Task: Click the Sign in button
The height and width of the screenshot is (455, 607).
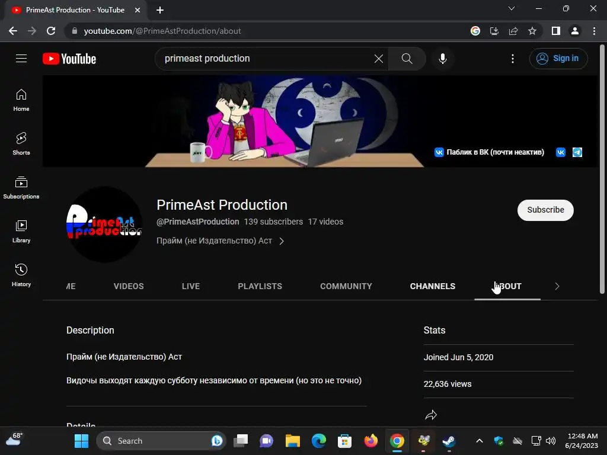Action: [558, 59]
